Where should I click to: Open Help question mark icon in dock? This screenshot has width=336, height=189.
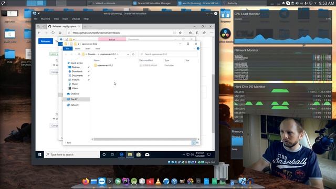coord(174,182)
